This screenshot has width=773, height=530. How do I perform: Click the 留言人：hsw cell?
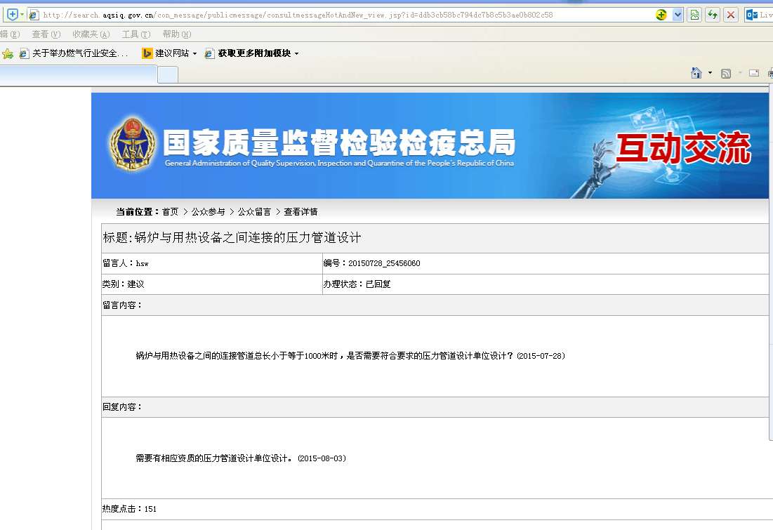click(x=212, y=263)
